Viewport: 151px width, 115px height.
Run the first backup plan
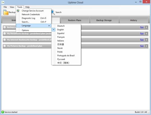pos(142,27)
